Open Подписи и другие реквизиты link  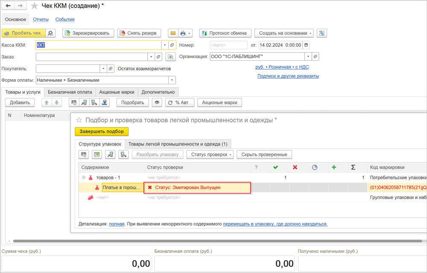point(288,76)
